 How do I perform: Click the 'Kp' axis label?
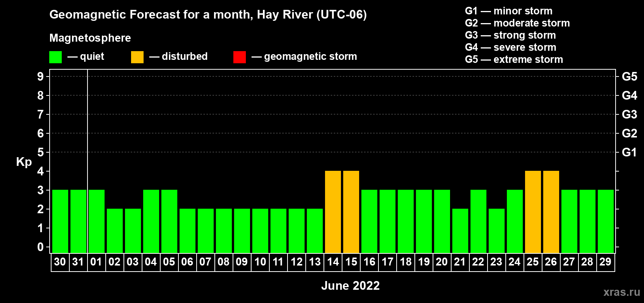pos(24,162)
